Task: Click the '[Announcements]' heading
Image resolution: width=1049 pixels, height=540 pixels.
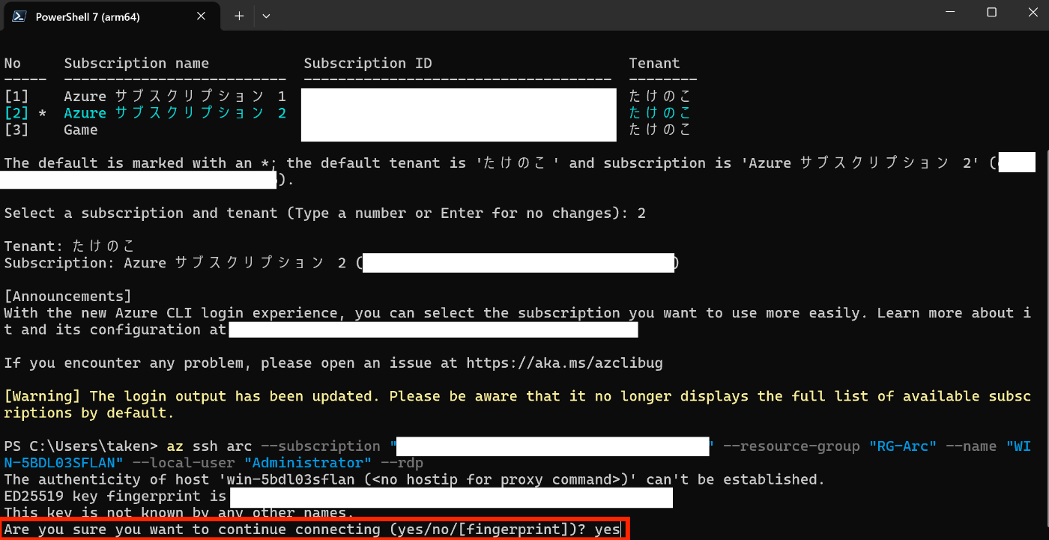Action: pos(67,297)
